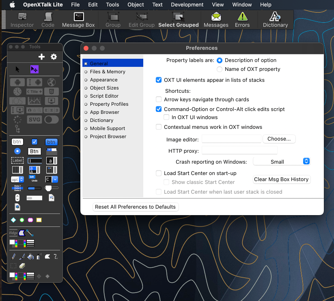Select the spinner widget icon
The width and height of the screenshot is (334, 301).
[x=17, y=120]
